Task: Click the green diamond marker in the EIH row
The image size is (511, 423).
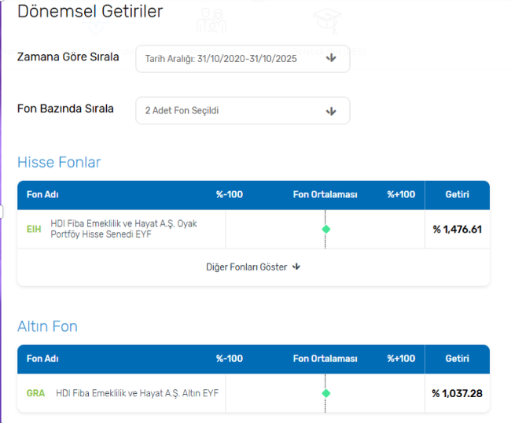Action: pos(325,229)
